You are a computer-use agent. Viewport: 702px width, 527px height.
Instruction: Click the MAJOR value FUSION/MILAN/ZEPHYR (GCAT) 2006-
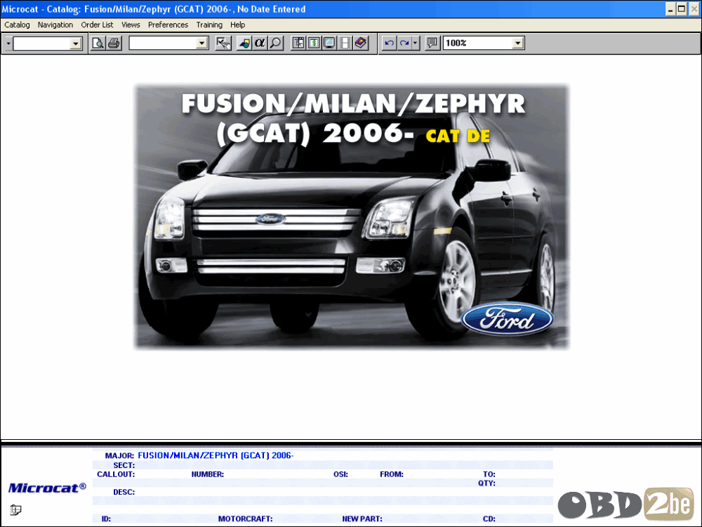(216, 455)
